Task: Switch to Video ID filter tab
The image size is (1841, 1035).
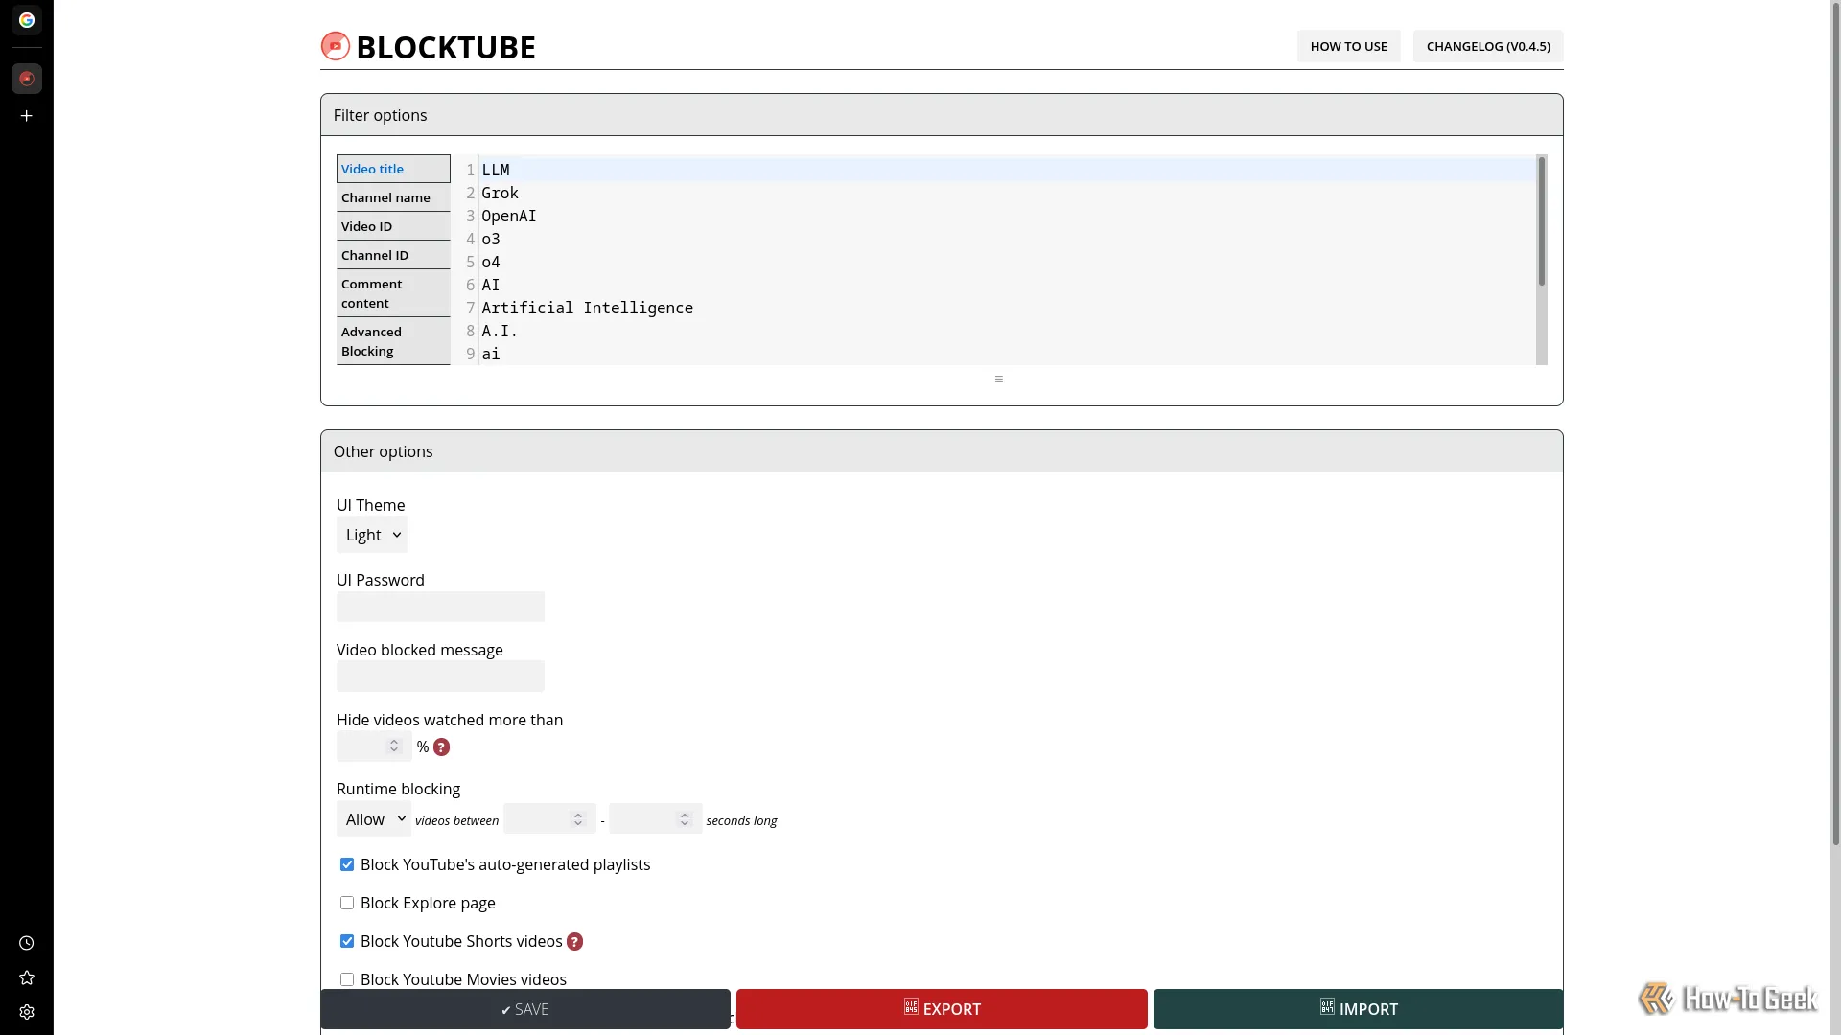Action: coord(393,226)
